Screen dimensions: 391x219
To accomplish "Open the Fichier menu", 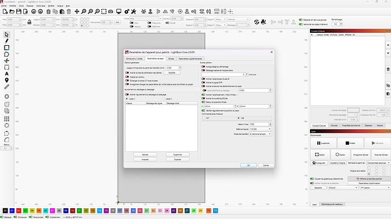I will tap(4, 6).
